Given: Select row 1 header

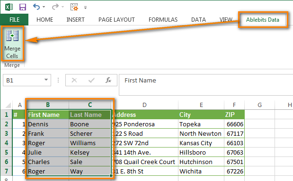Looking at the screenshot, I should (6, 115).
